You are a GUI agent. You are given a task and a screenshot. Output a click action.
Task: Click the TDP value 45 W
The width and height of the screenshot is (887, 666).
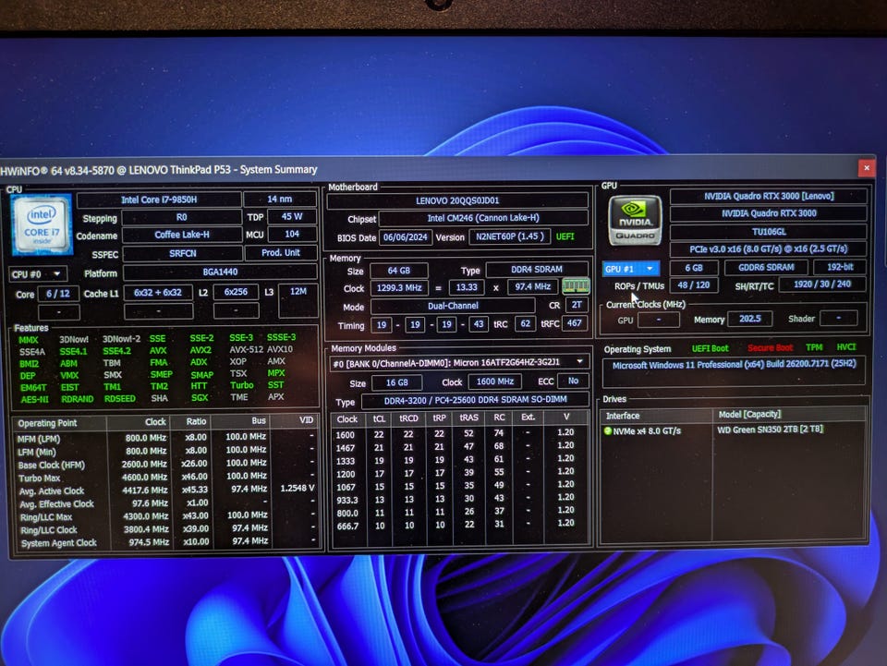(292, 216)
